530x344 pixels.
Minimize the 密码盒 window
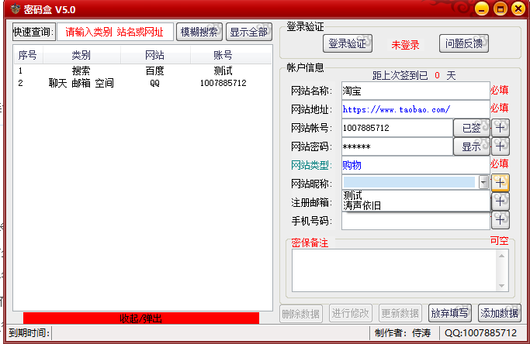click(x=481, y=9)
